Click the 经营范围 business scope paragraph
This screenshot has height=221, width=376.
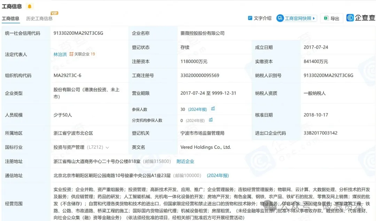point(212,204)
